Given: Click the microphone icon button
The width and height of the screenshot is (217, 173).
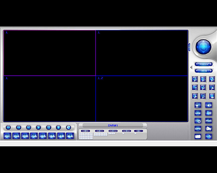Looking at the screenshot, I should pos(198,105).
